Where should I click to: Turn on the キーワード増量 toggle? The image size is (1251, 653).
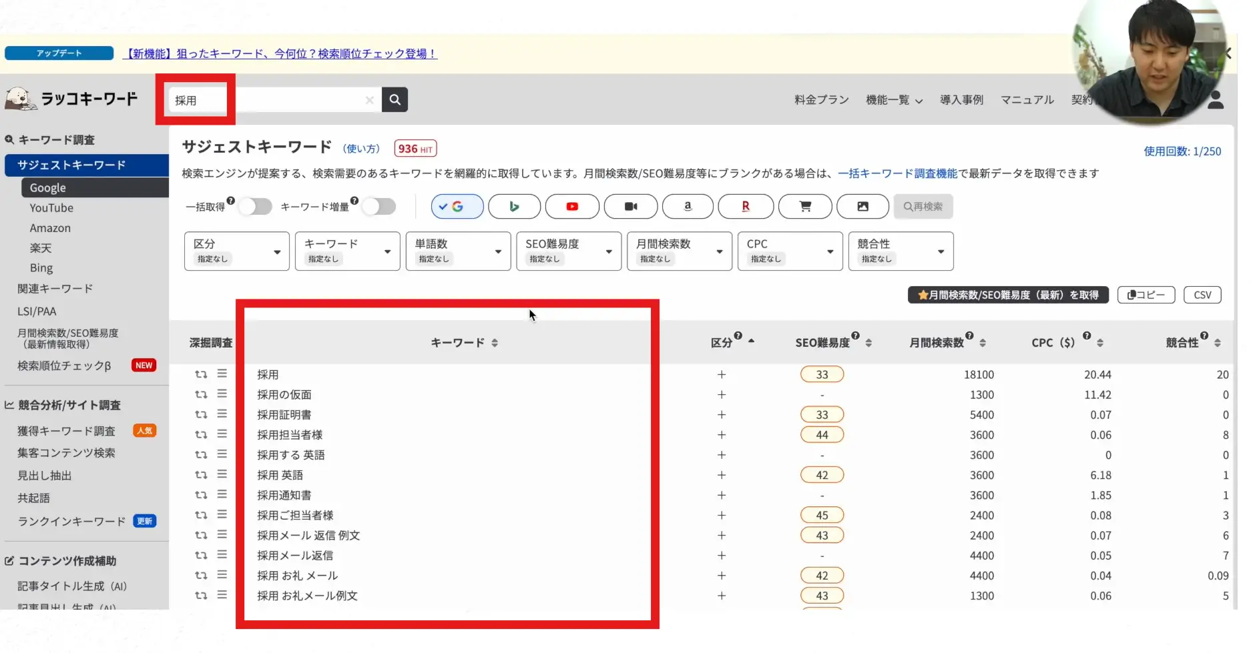coord(379,207)
